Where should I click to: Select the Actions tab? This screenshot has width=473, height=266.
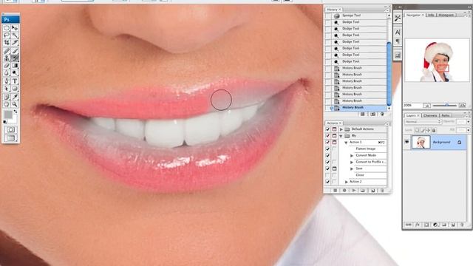pos(333,123)
